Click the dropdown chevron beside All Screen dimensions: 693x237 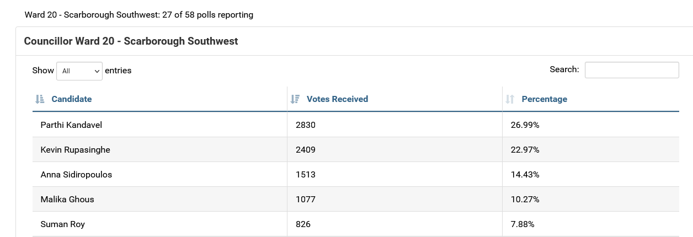click(98, 71)
